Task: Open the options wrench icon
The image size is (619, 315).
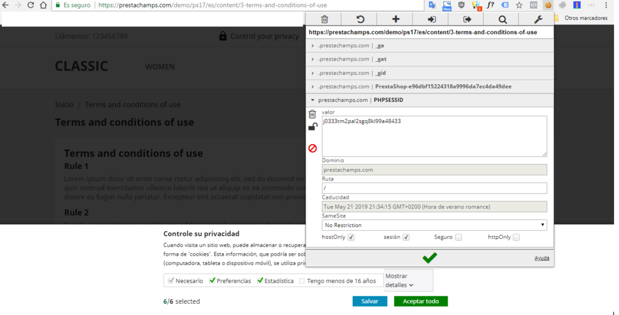Action: coord(538,19)
